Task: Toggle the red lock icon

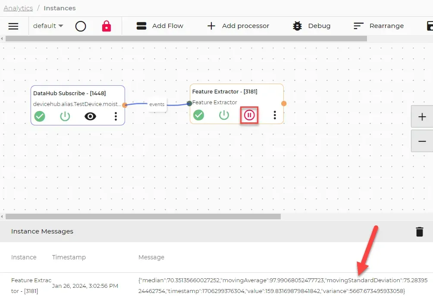Action: [x=107, y=26]
